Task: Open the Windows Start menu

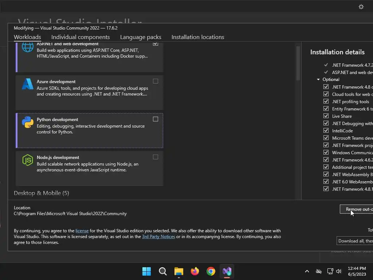Action: [x=146, y=271]
